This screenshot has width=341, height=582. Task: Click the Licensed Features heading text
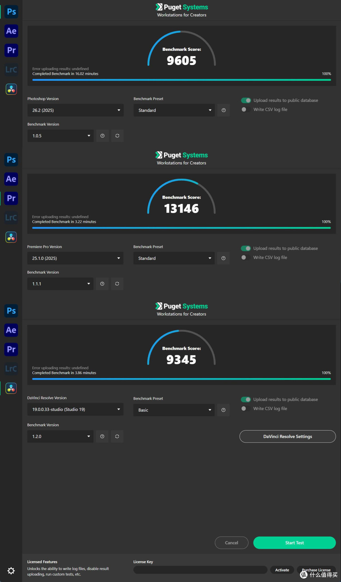pos(42,562)
